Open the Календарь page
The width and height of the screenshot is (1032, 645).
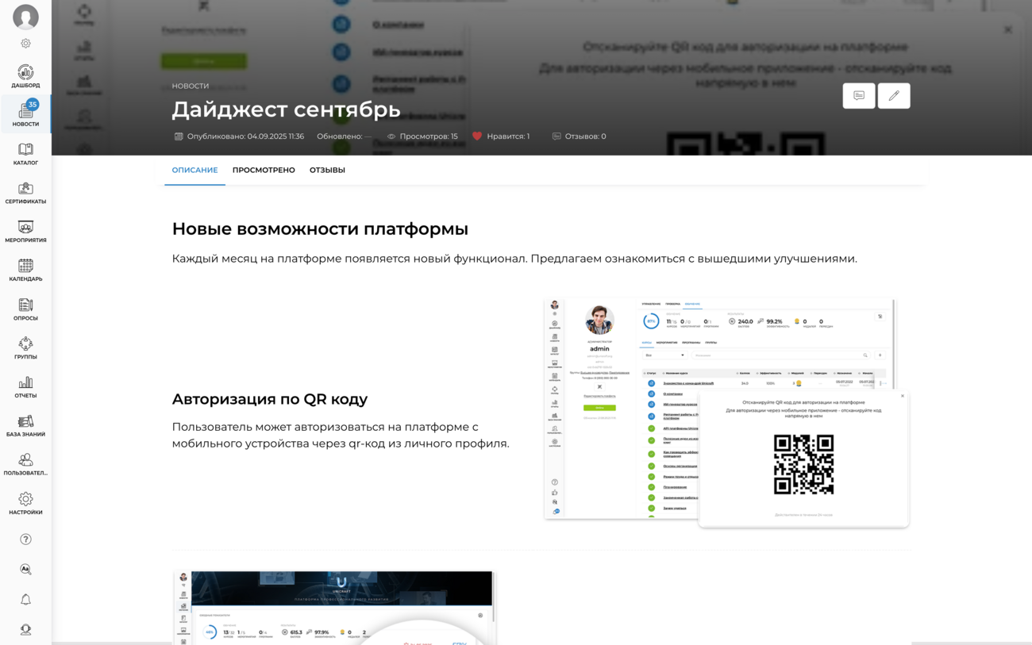(25, 271)
